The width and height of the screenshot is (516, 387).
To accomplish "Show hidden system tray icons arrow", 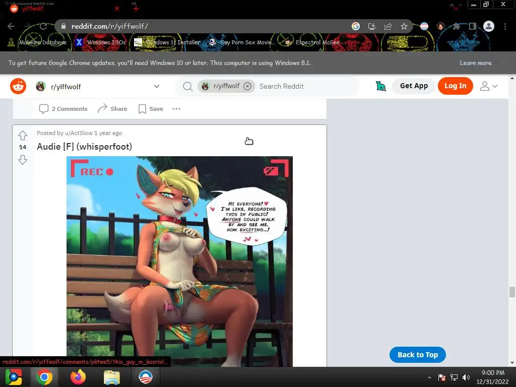I will click(x=429, y=377).
